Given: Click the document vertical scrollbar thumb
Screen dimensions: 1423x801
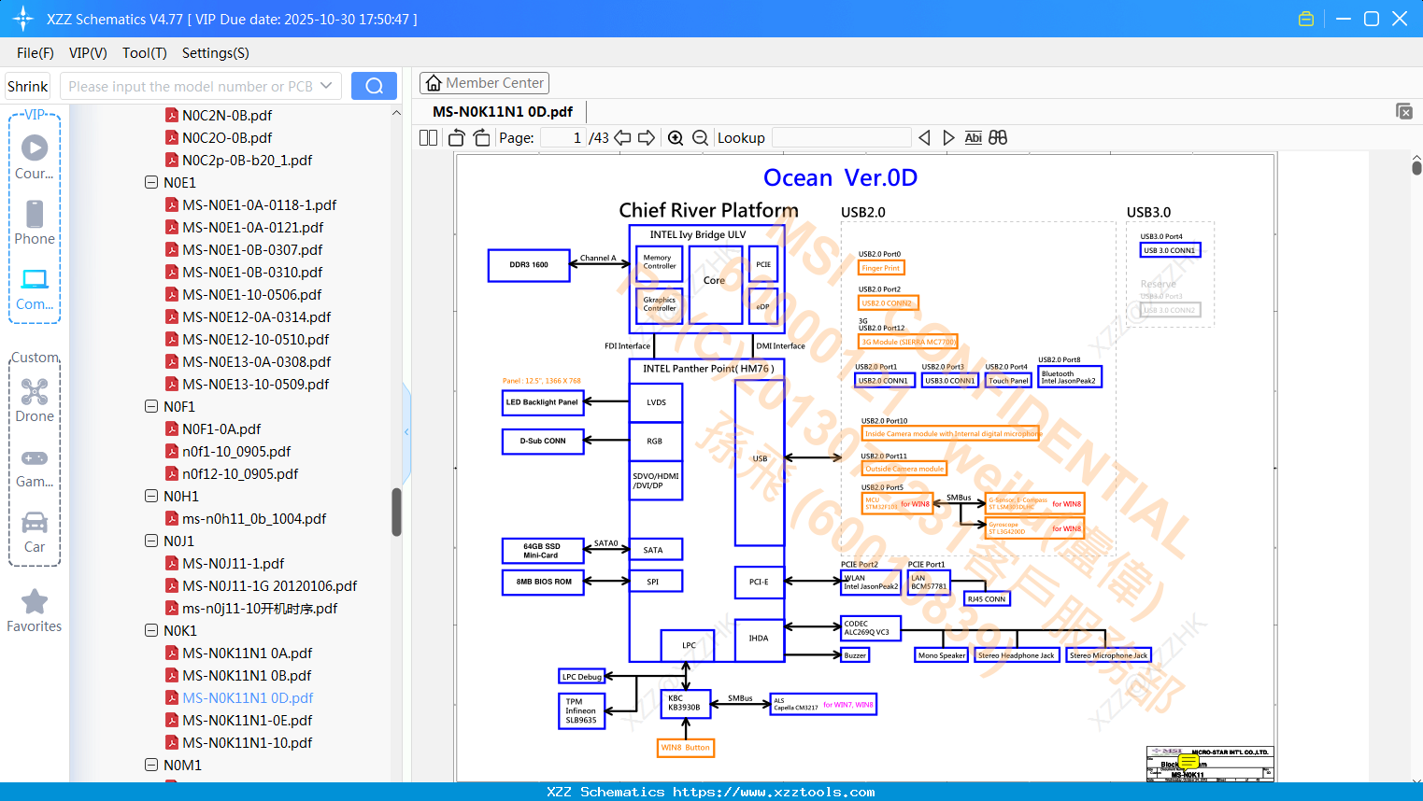Looking at the screenshot, I should [1416, 167].
